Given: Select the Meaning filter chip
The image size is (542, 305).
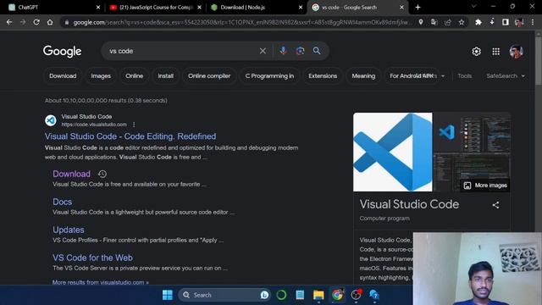Looking at the screenshot, I should [x=363, y=76].
